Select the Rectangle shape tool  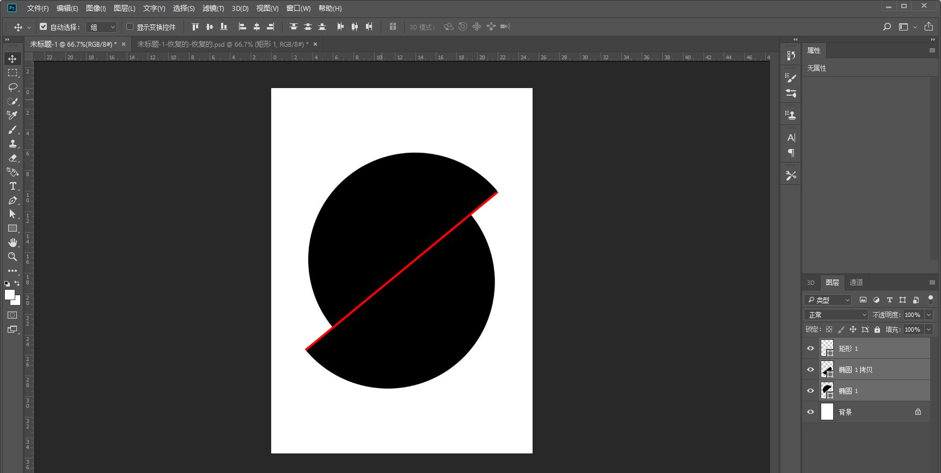pos(13,228)
